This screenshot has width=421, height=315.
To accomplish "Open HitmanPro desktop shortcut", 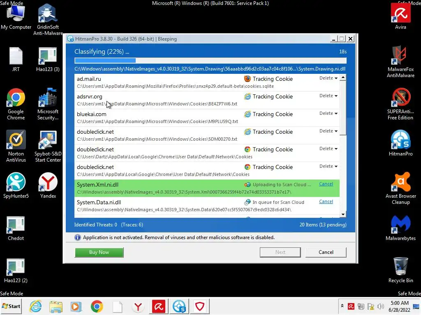I will [x=400, y=143].
